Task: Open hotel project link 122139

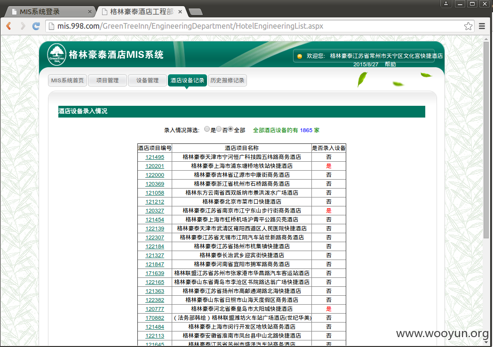Action: click(x=155, y=229)
